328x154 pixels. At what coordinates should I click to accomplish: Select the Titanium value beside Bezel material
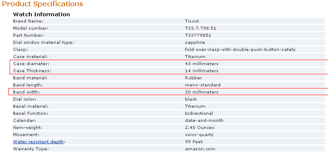pos(195,106)
